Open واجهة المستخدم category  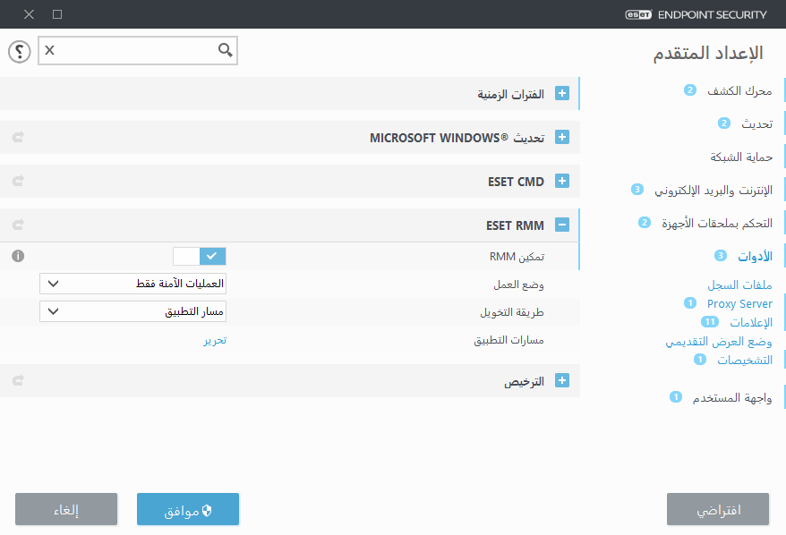732,398
